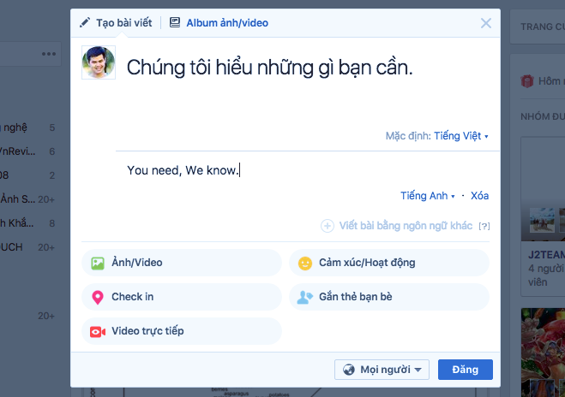Expand the Mọi người audience selector
This screenshot has width=565, height=397.
pos(382,370)
